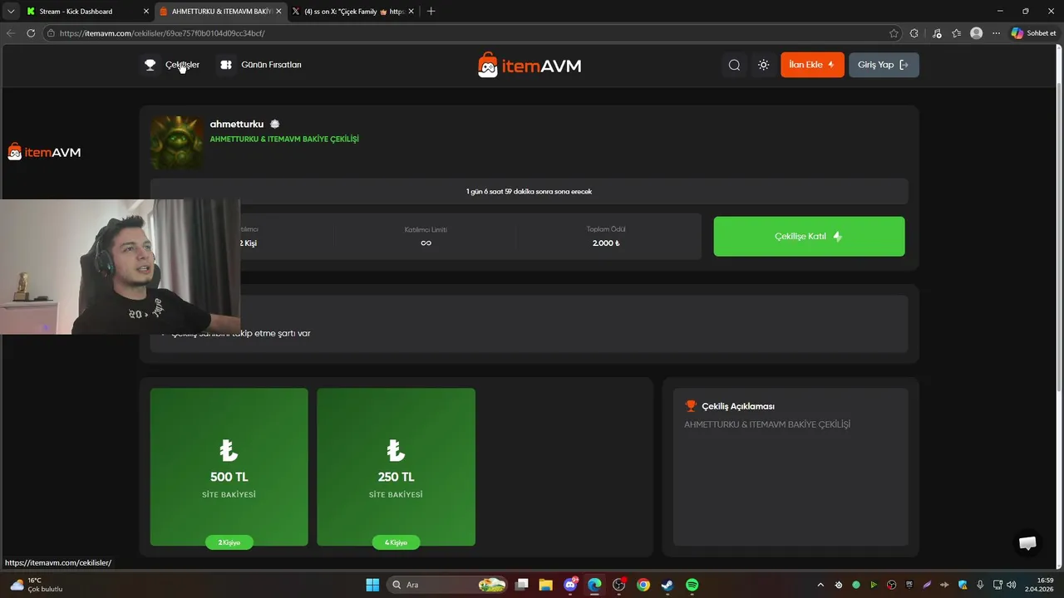Image resolution: width=1064 pixels, height=598 pixels.
Task: Expand hidden system tray icons
Action: (x=821, y=585)
